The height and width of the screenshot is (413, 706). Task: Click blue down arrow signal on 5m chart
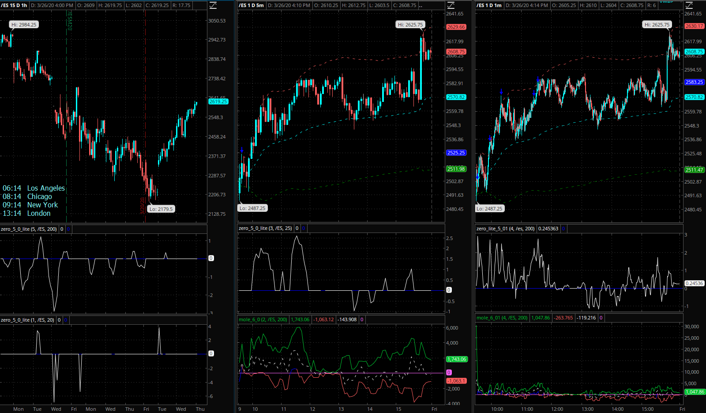(242, 150)
